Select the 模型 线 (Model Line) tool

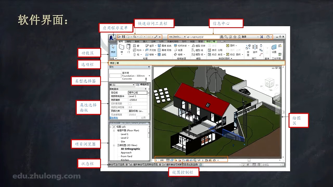[197, 50]
